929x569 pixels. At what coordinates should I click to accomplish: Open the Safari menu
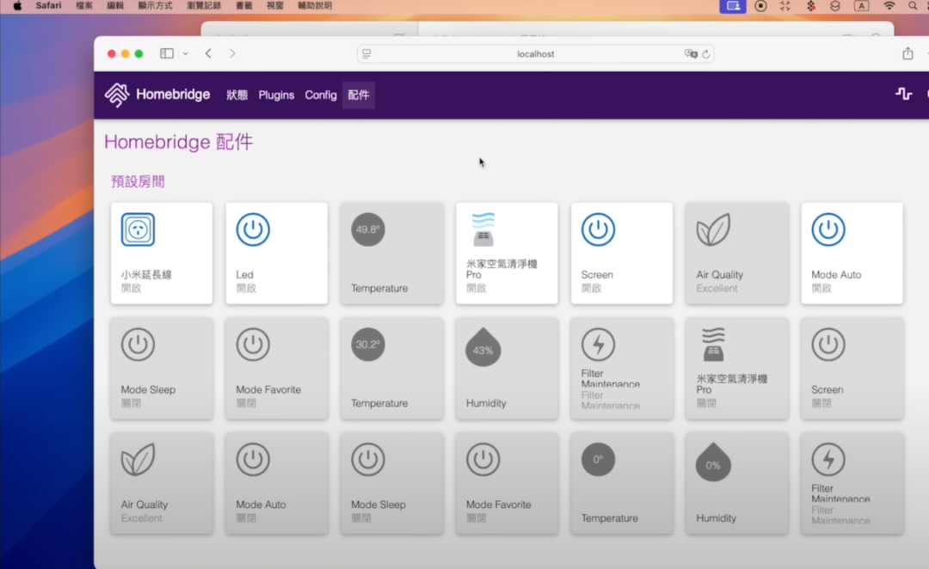(x=48, y=6)
